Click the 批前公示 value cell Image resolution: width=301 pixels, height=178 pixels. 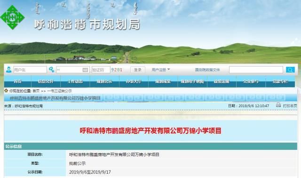(77, 163)
